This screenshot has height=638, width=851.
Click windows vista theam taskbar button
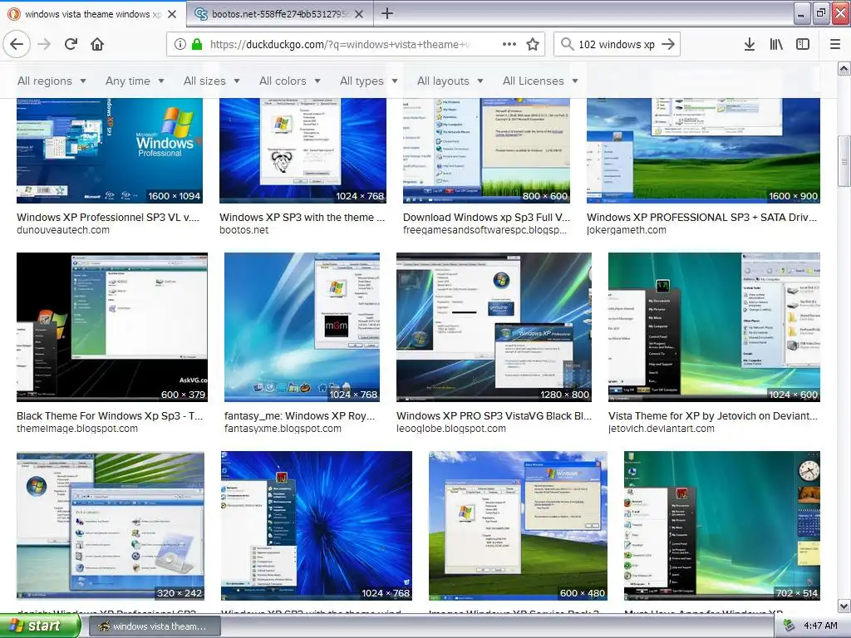tap(154, 626)
